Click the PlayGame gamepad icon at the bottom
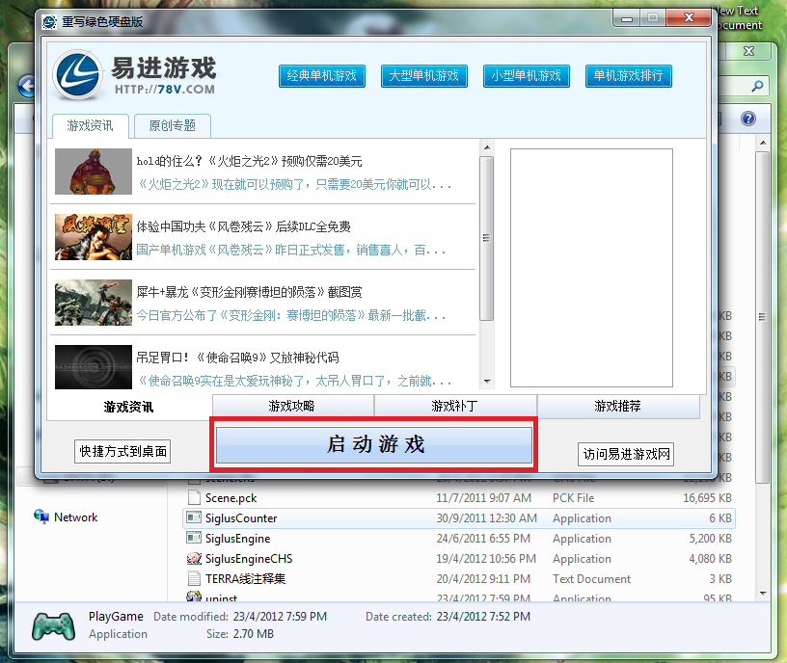The width and height of the screenshot is (787, 663). pyautogui.click(x=54, y=625)
